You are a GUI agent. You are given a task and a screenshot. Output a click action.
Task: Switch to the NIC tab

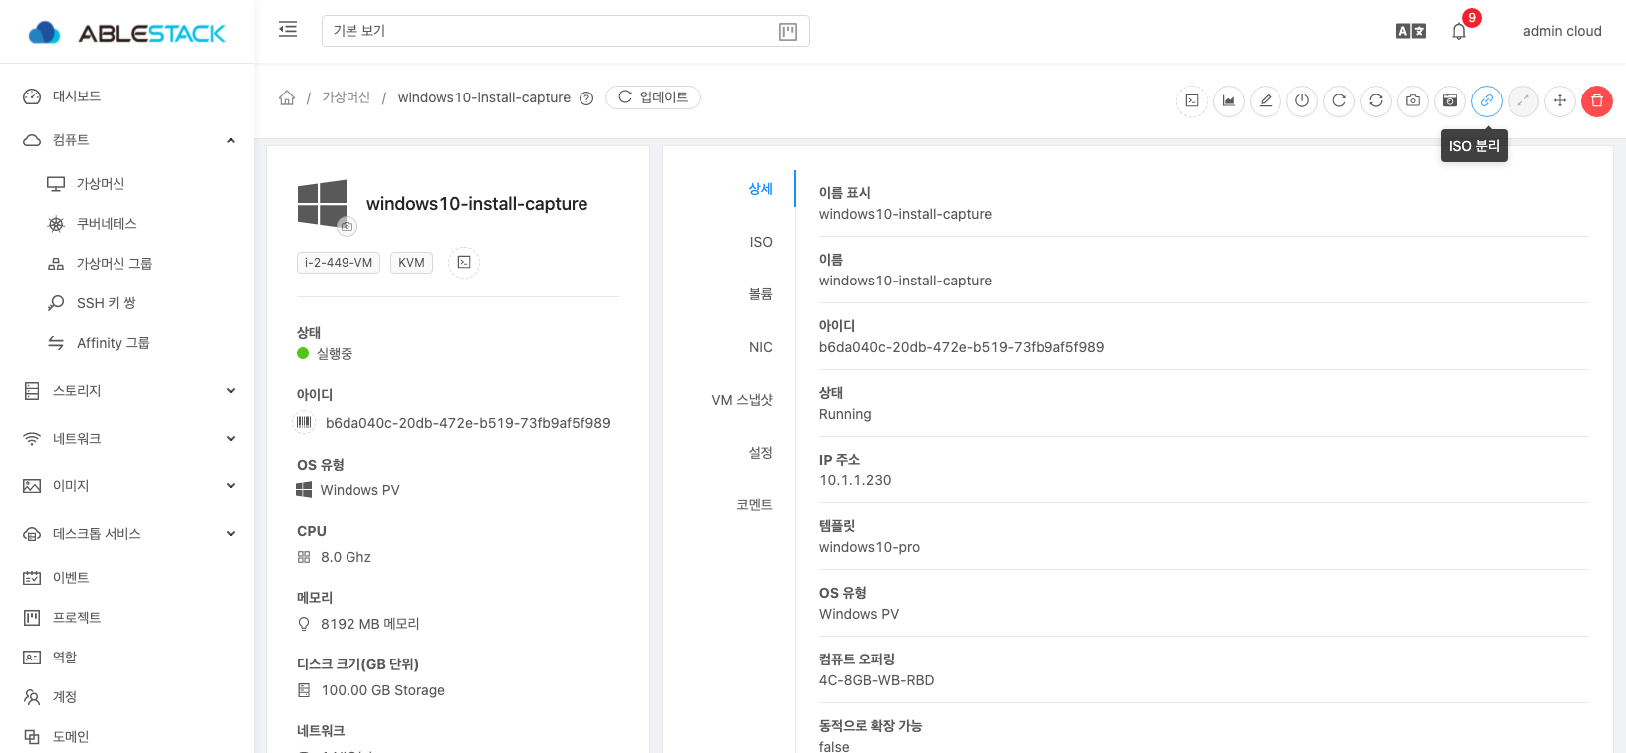click(760, 347)
